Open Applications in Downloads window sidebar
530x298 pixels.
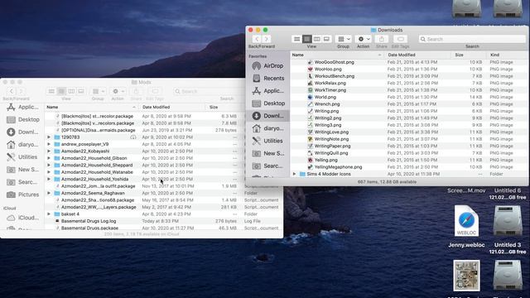(x=267, y=91)
